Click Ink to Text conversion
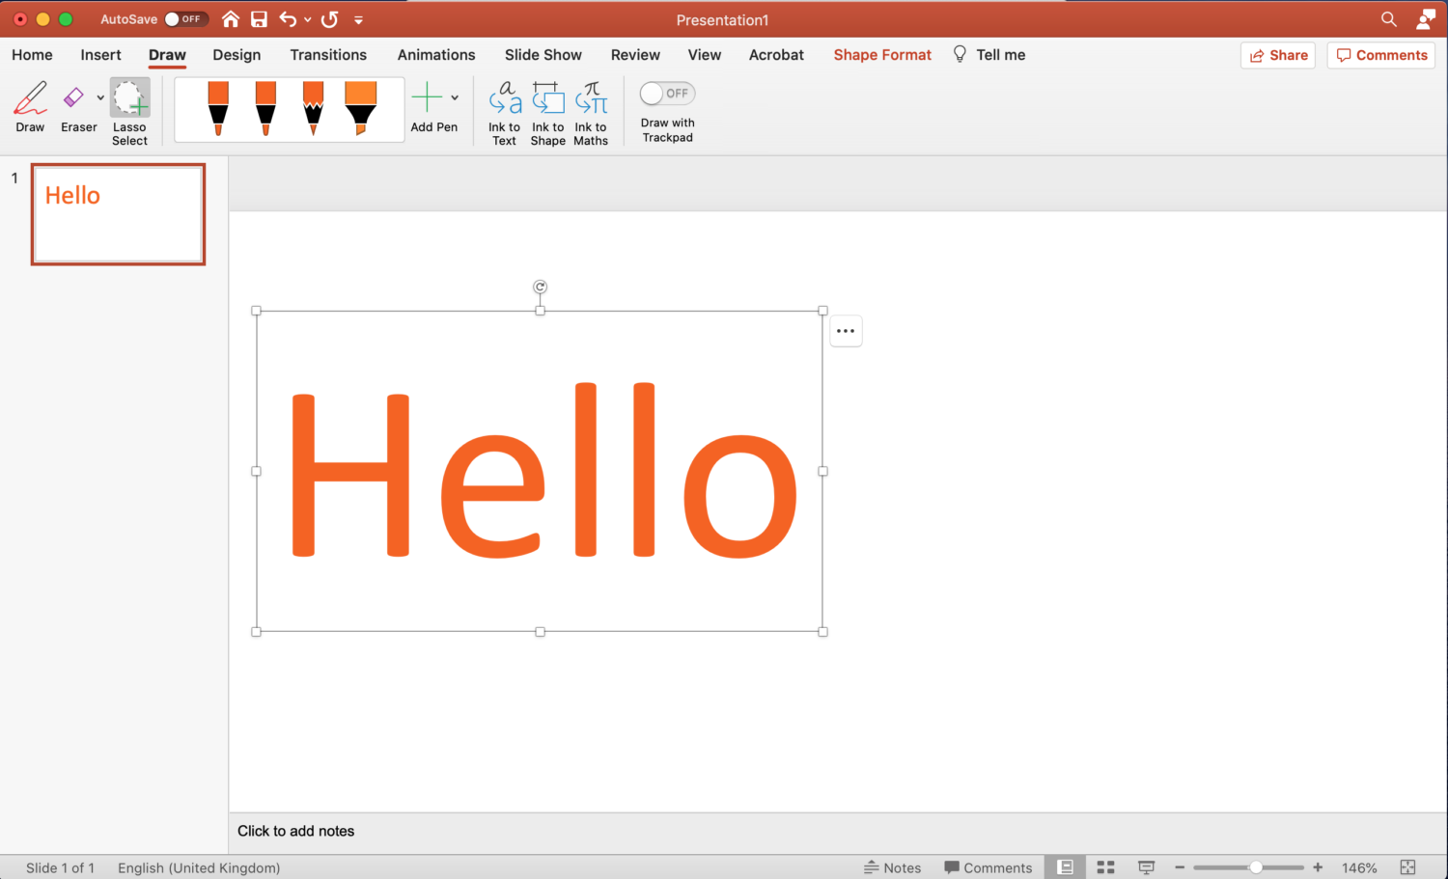 click(x=504, y=111)
